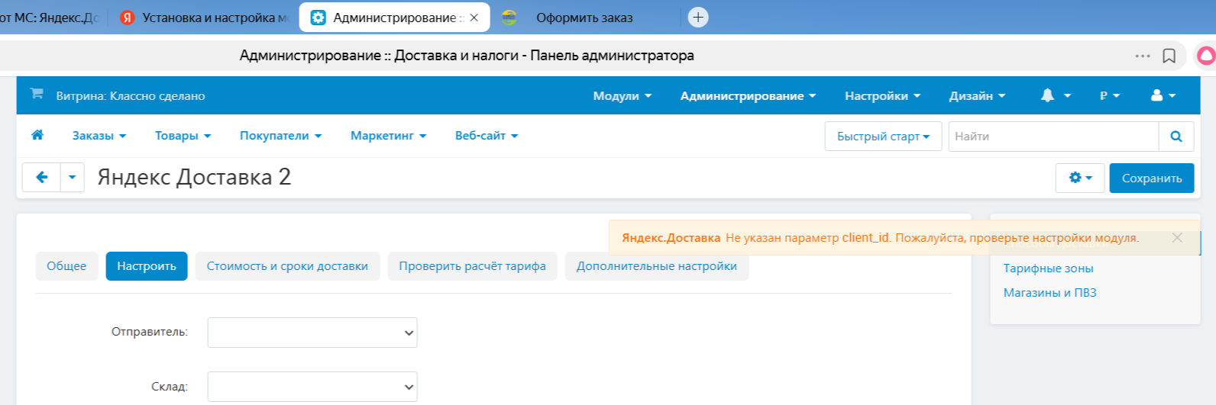Open the Быстрый старт dropdown
This screenshot has width=1216, height=405.
point(883,137)
